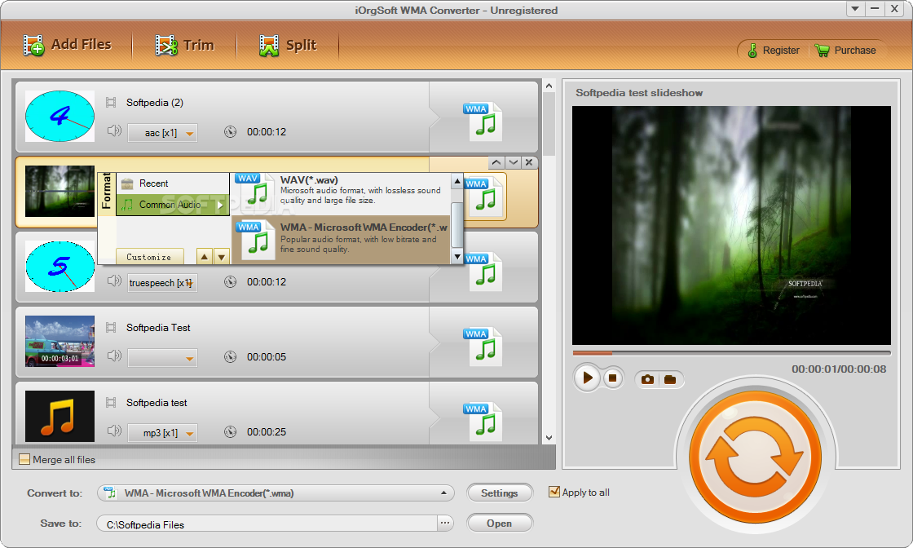Screen dimensions: 913x548
Task: Click the Purchase button
Action: click(x=845, y=51)
